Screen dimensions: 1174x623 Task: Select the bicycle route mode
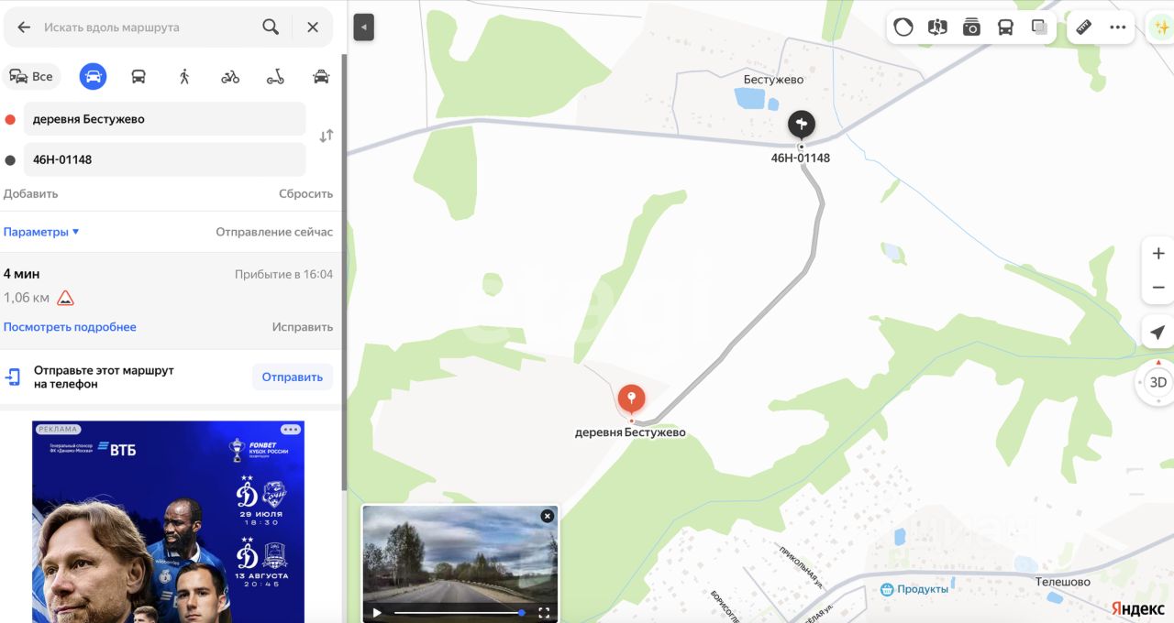click(230, 76)
